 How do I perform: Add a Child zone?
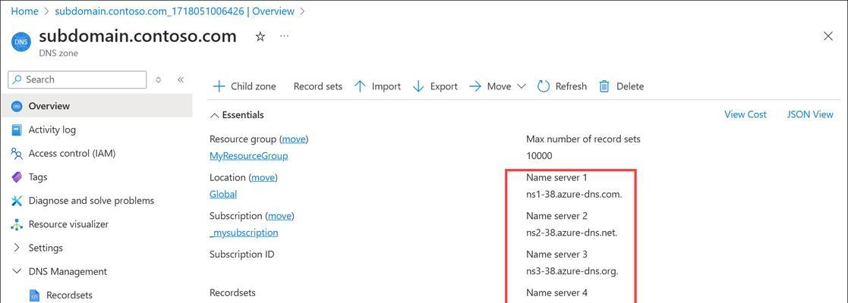[x=244, y=86]
